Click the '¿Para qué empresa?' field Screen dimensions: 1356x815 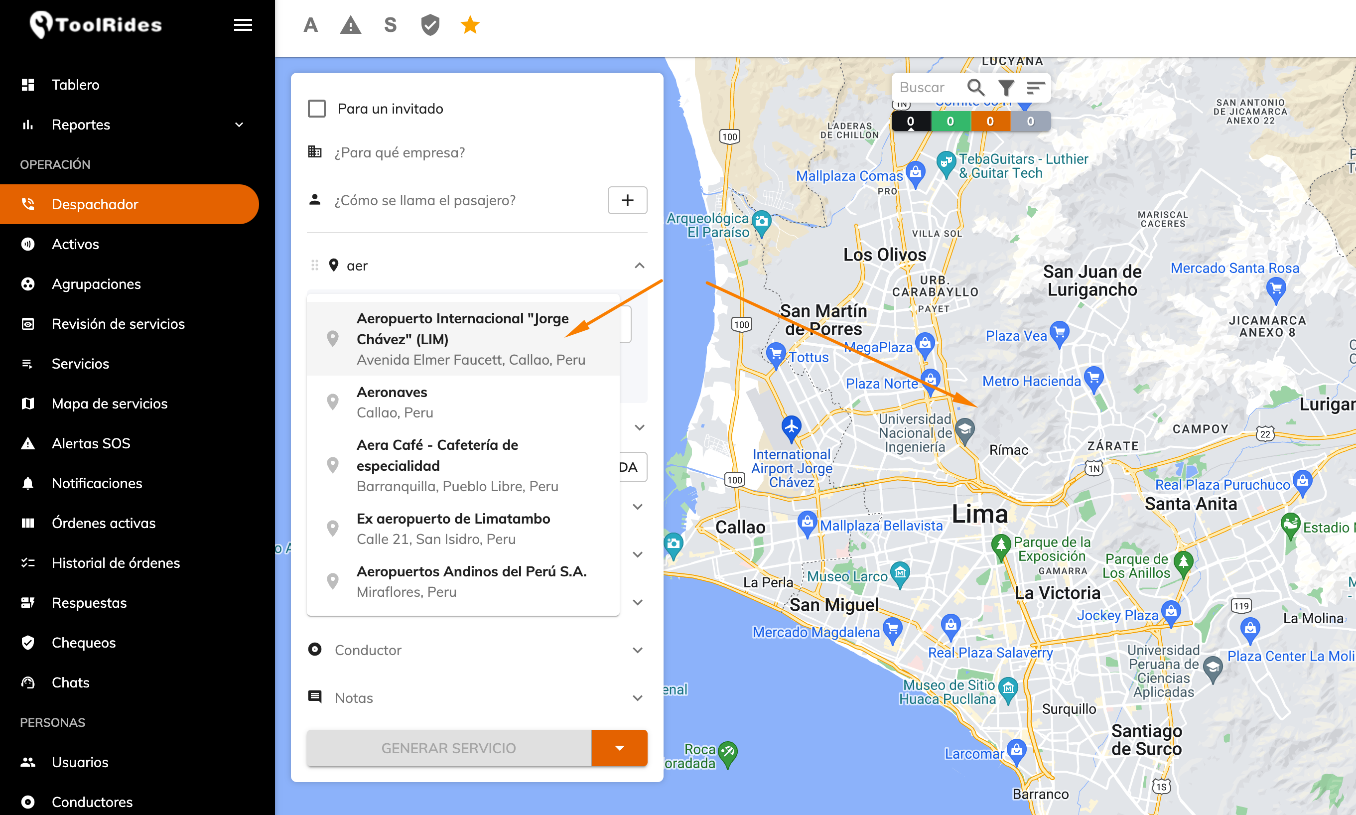click(x=477, y=152)
